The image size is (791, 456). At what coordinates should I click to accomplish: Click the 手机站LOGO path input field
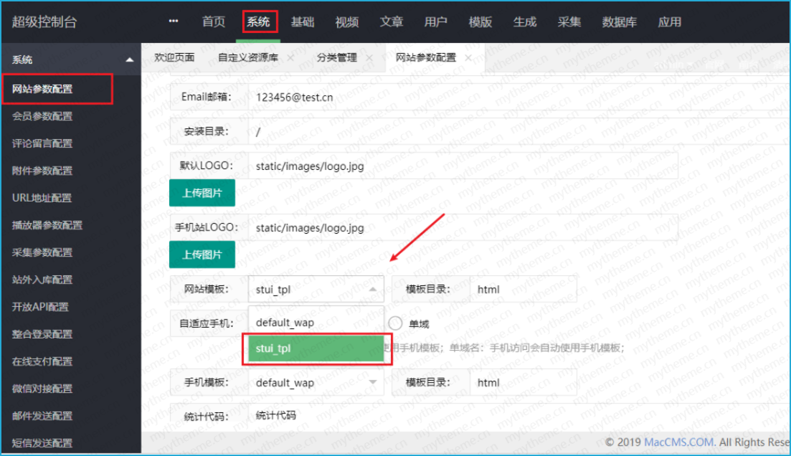[x=463, y=227]
